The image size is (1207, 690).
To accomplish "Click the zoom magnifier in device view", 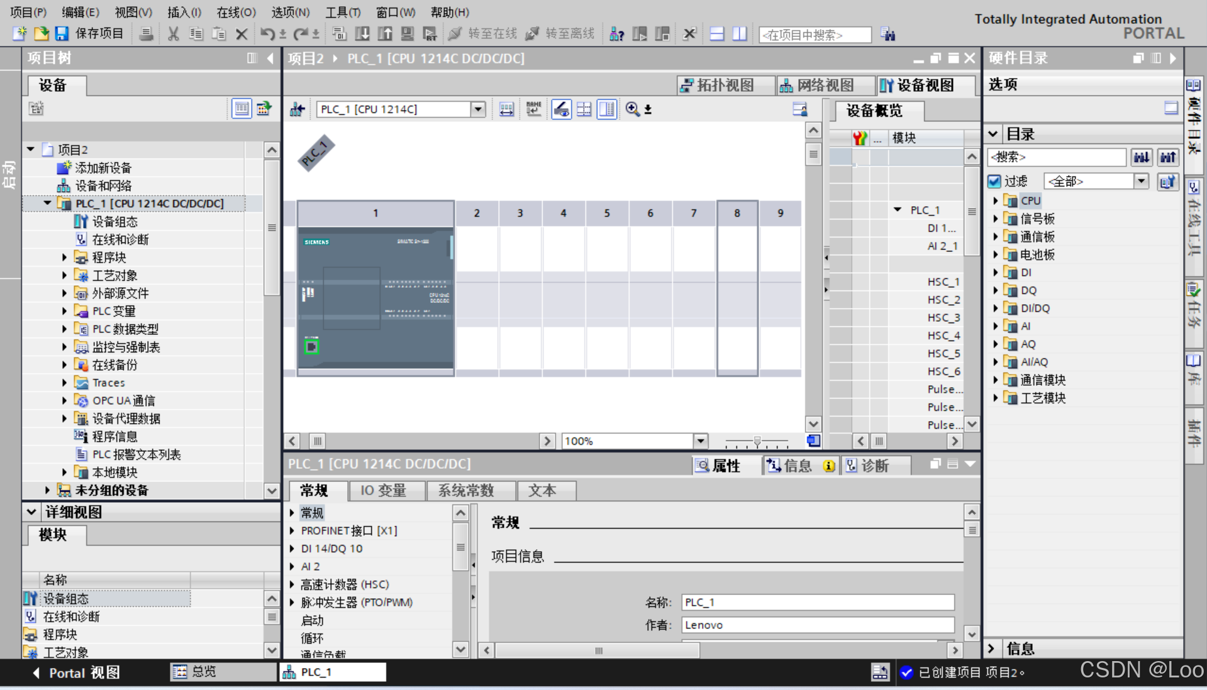I will pos(632,109).
